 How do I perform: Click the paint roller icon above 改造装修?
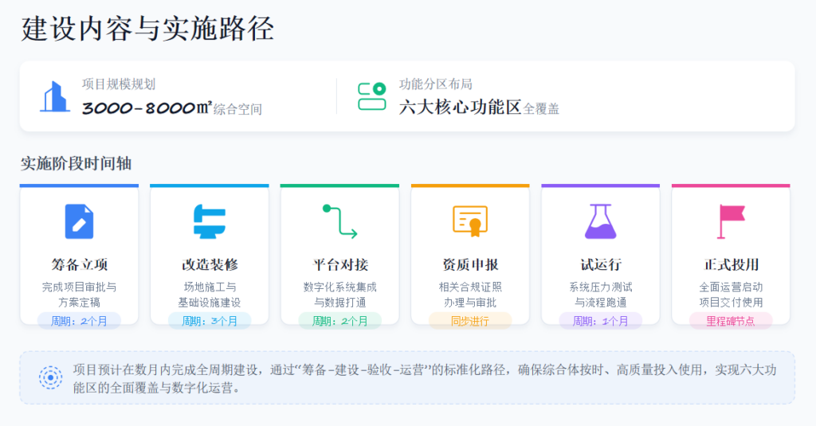(210, 221)
